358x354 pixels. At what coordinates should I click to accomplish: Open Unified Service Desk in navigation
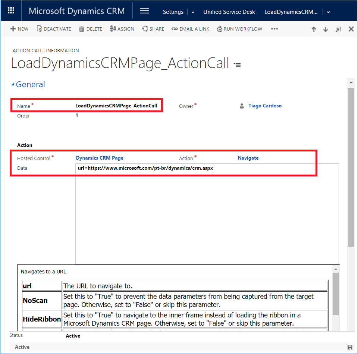(x=229, y=12)
